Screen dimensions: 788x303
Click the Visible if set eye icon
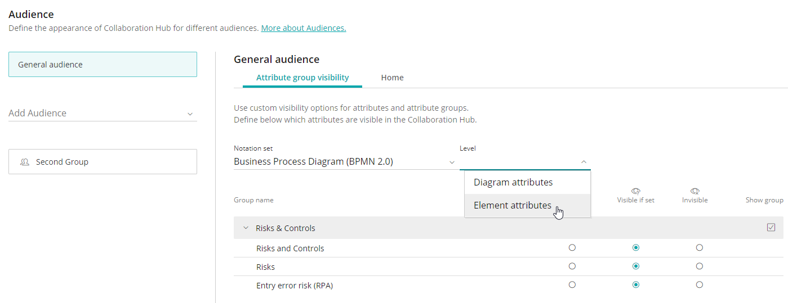636,191
